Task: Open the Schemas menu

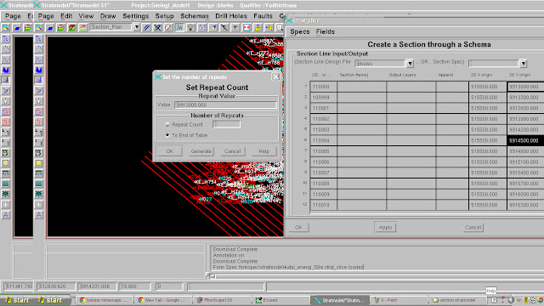Action: click(x=195, y=16)
